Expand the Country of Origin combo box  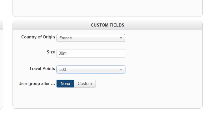[91, 38]
